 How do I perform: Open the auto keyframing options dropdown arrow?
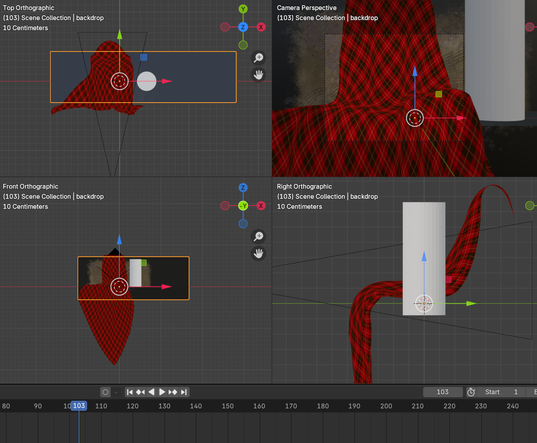click(x=116, y=392)
